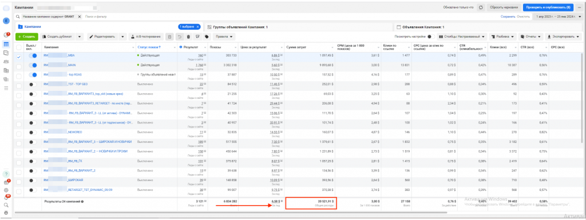This screenshot has width=586, height=220.
Task: Turn off the _MBA campaign switch
Action: (33, 55)
